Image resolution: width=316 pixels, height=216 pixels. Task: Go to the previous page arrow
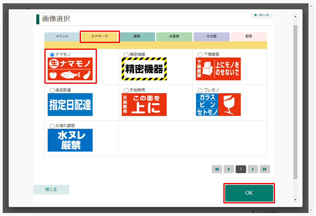(229, 169)
